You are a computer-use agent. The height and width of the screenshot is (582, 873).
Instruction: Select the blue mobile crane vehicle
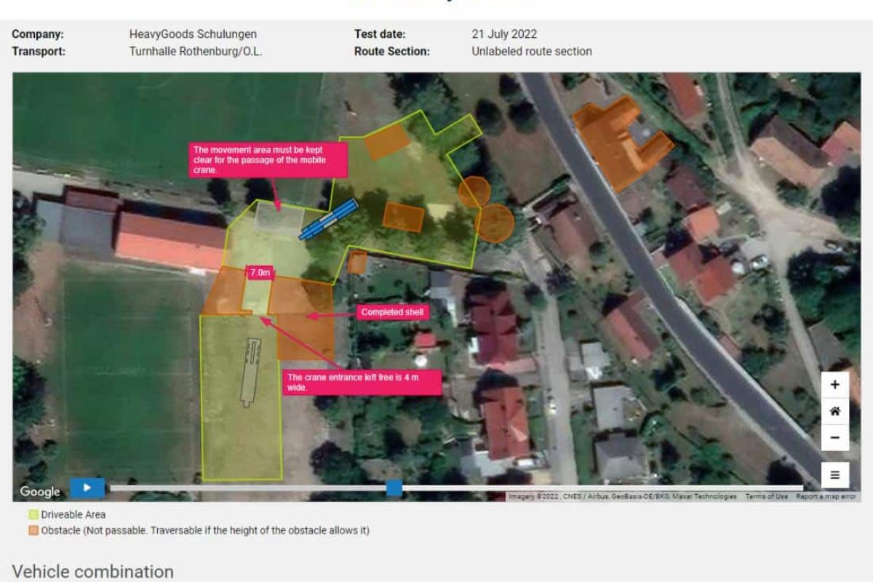[329, 219]
